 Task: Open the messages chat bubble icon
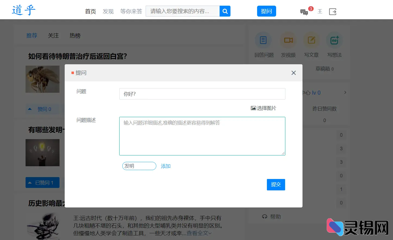(x=304, y=12)
